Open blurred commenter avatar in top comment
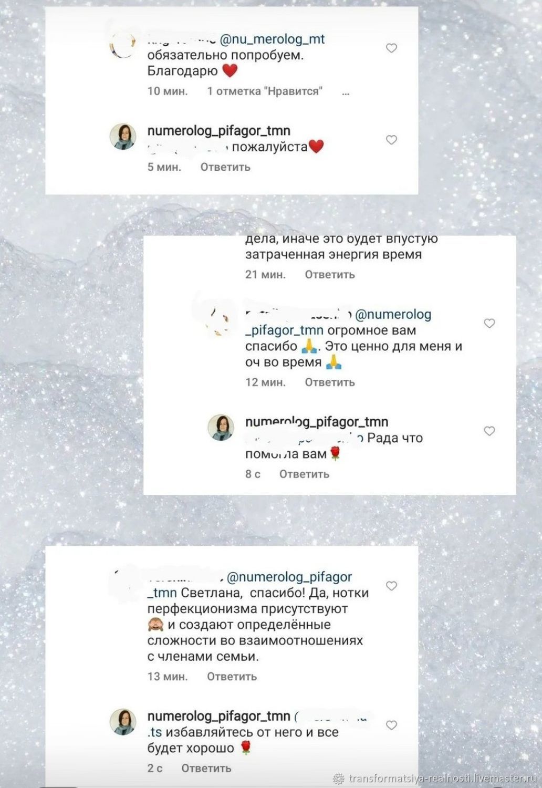The height and width of the screenshot is (788, 542). (x=123, y=45)
